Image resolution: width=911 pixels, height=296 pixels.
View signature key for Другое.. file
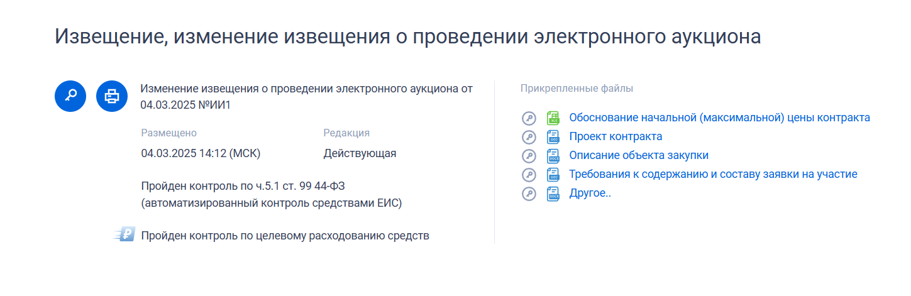529,194
